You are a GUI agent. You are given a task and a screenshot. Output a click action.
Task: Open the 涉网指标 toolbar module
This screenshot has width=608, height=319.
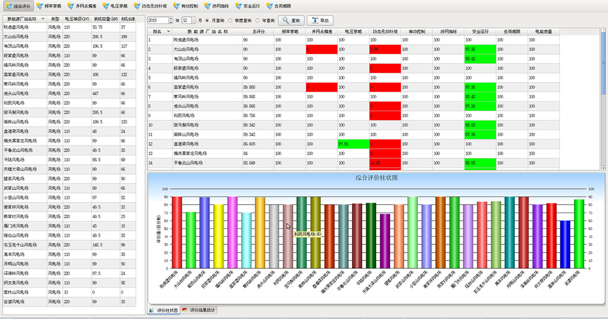(217, 6)
